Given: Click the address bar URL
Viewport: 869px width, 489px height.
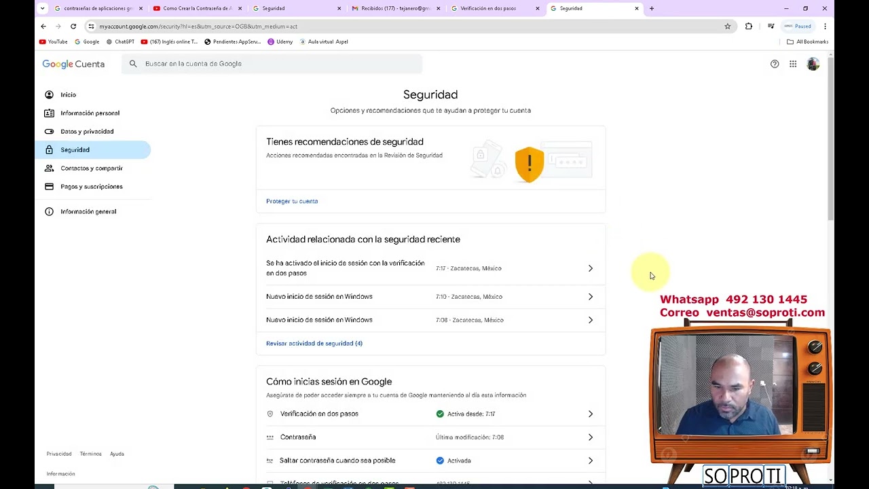Looking at the screenshot, I should [x=198, y=26].
